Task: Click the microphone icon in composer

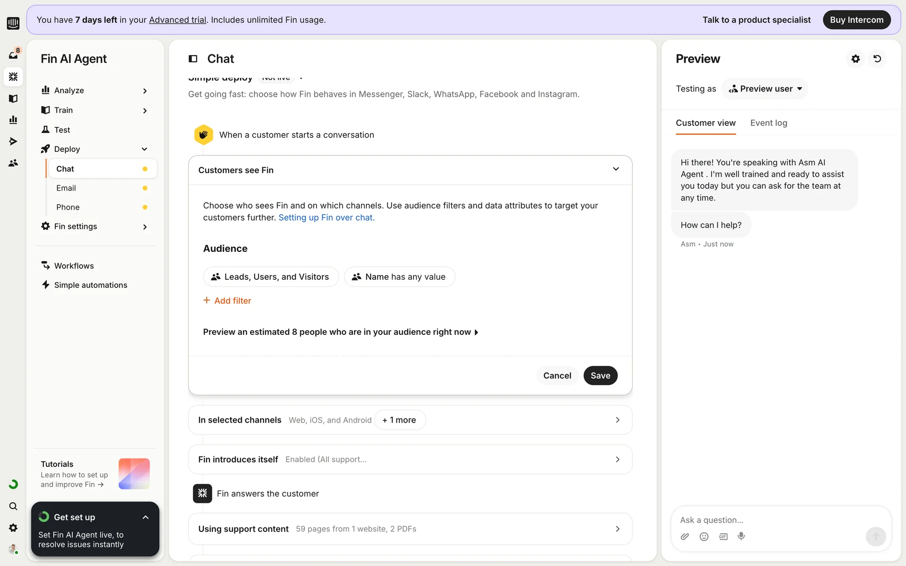Action: 741,536
